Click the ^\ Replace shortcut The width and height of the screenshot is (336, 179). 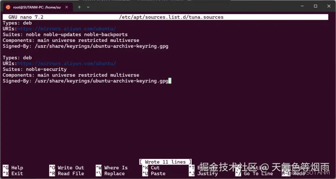(x=110, y=173)
